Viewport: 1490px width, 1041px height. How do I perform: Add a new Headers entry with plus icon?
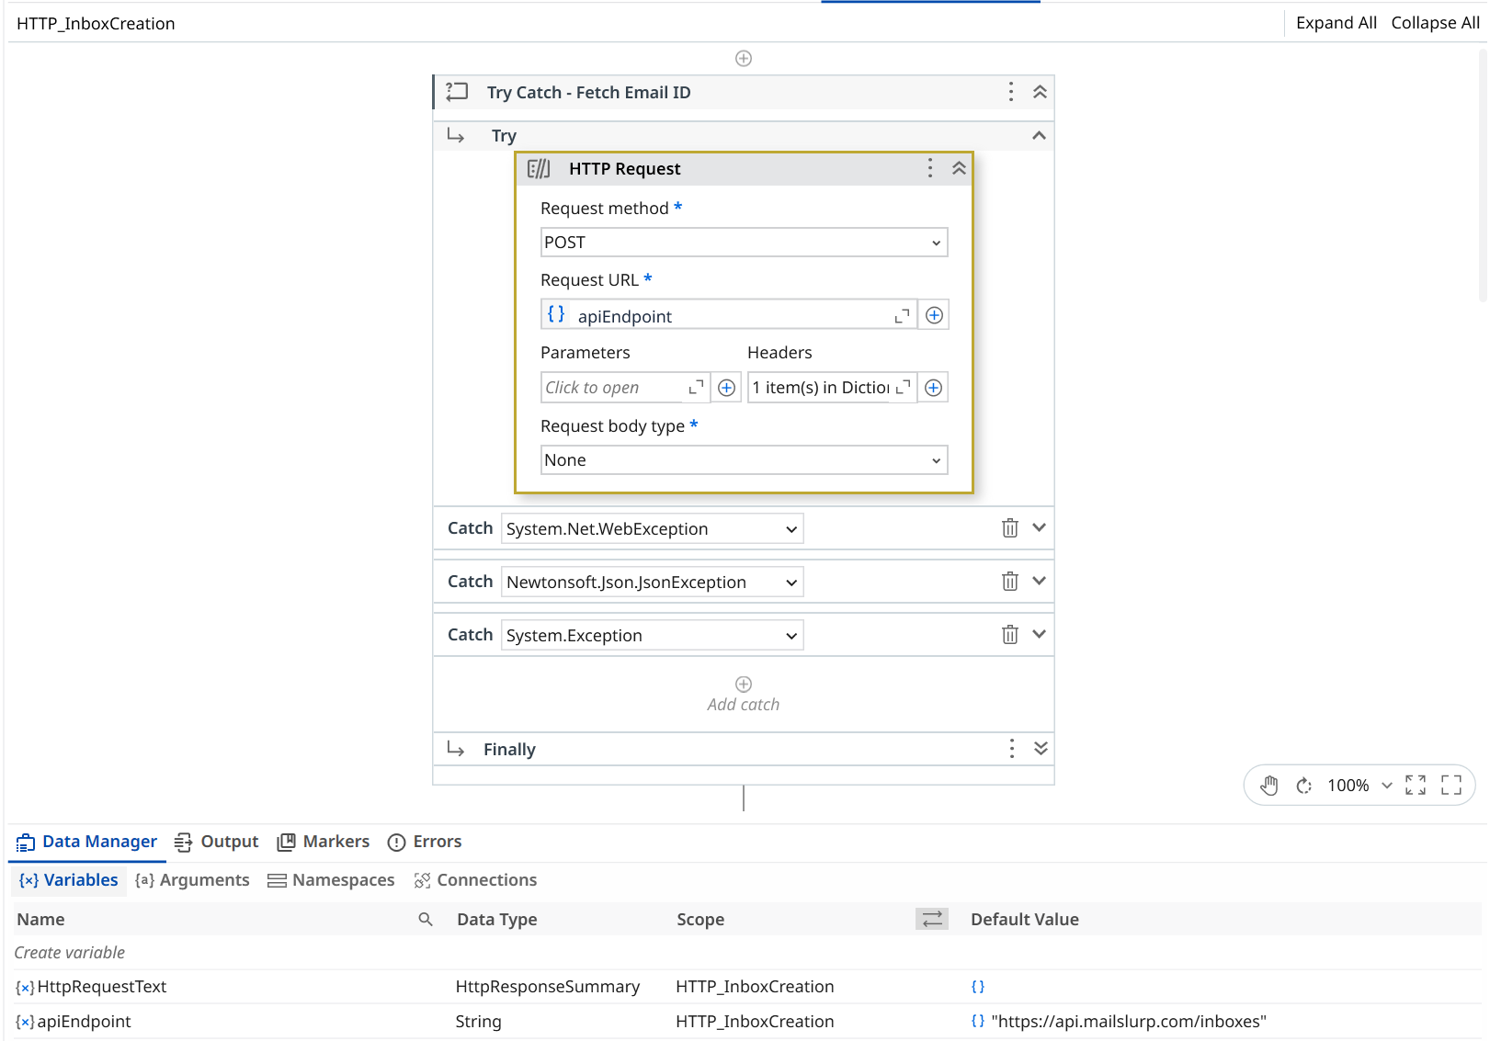933,387
